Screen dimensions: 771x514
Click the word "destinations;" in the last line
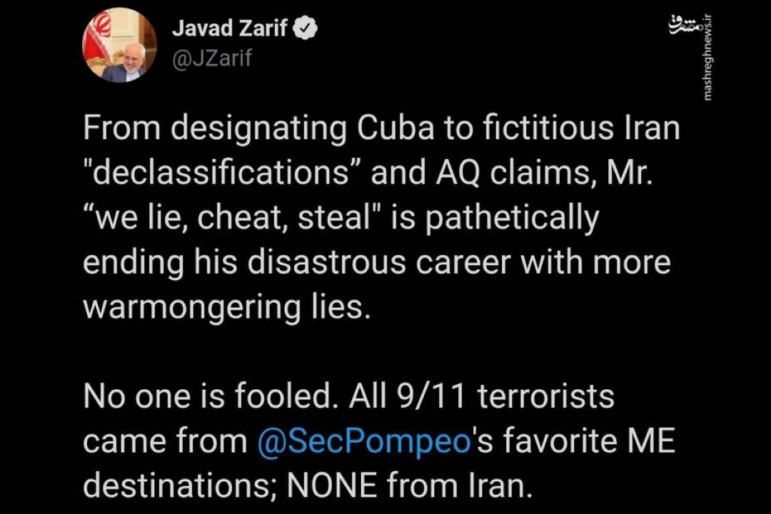(x=181, y=485)
